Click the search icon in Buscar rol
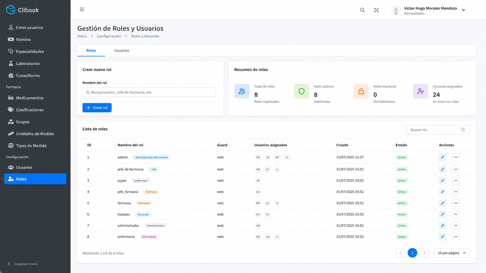486x273 pixels. 463,130
